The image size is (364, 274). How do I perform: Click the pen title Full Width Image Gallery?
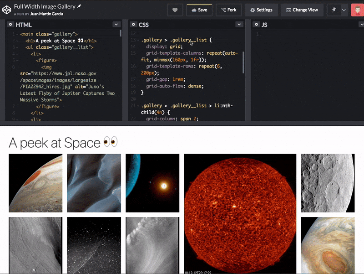pyautogui.click(x=45, y=6)
